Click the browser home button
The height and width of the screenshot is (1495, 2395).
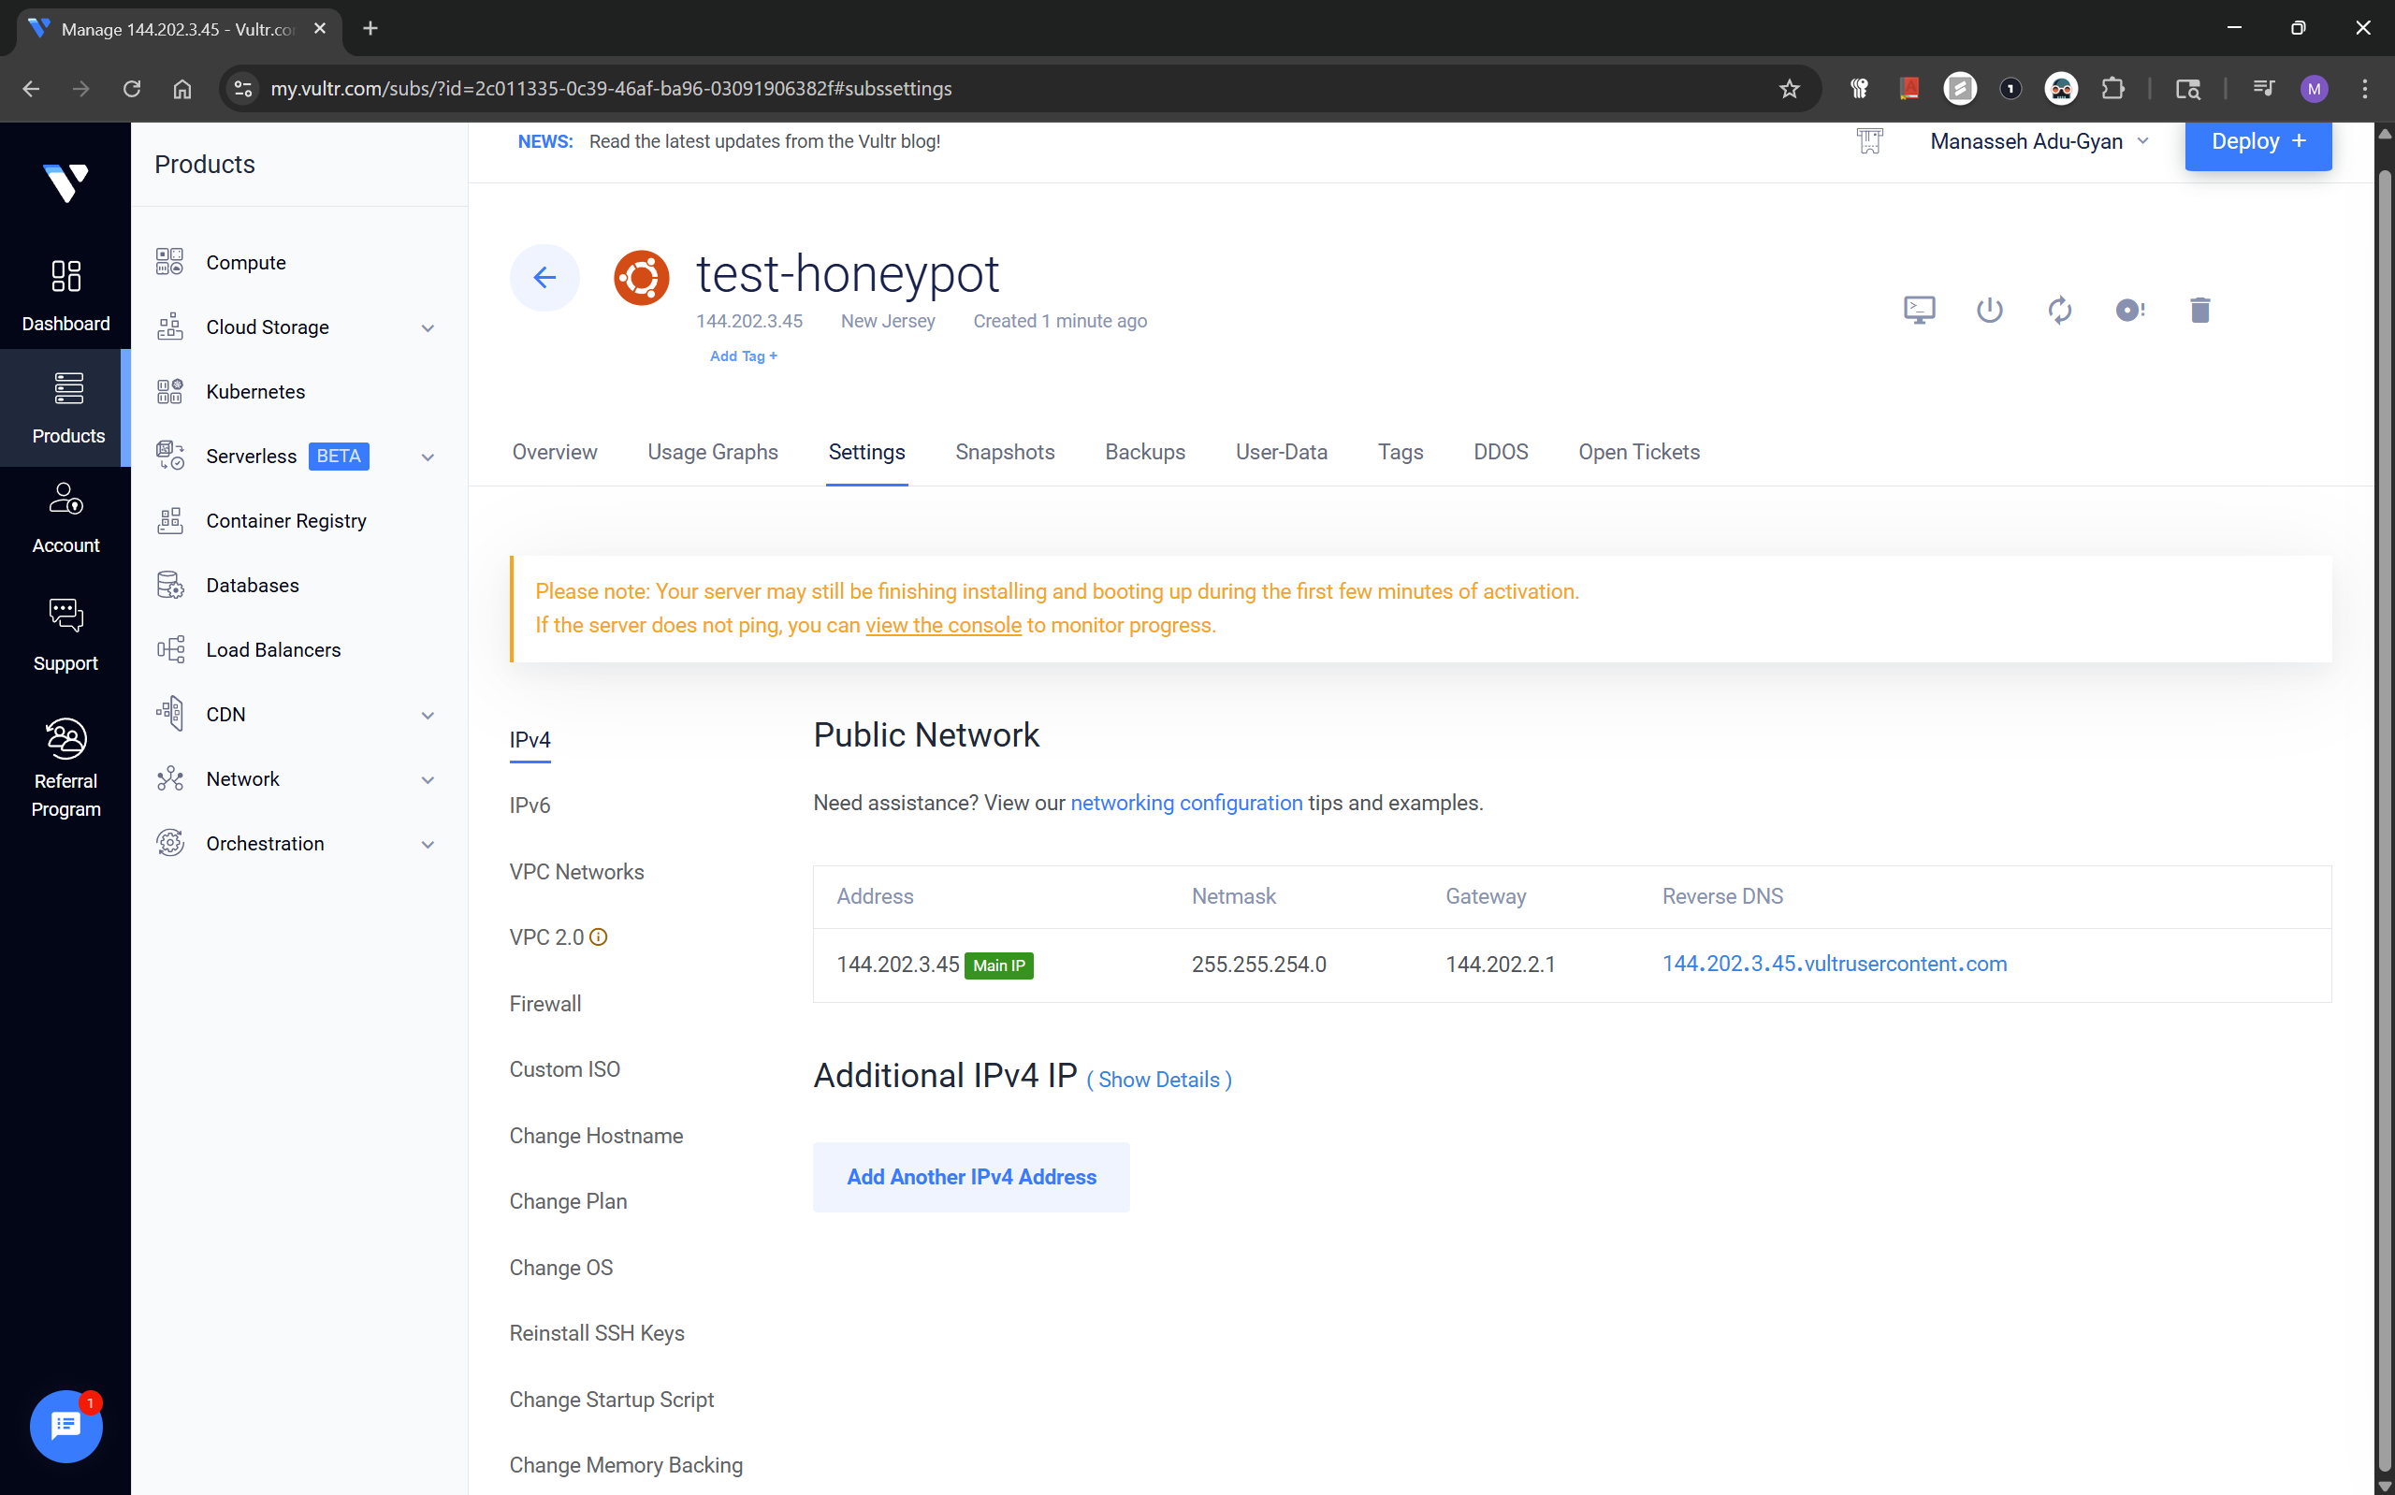(x=181, y=89)
